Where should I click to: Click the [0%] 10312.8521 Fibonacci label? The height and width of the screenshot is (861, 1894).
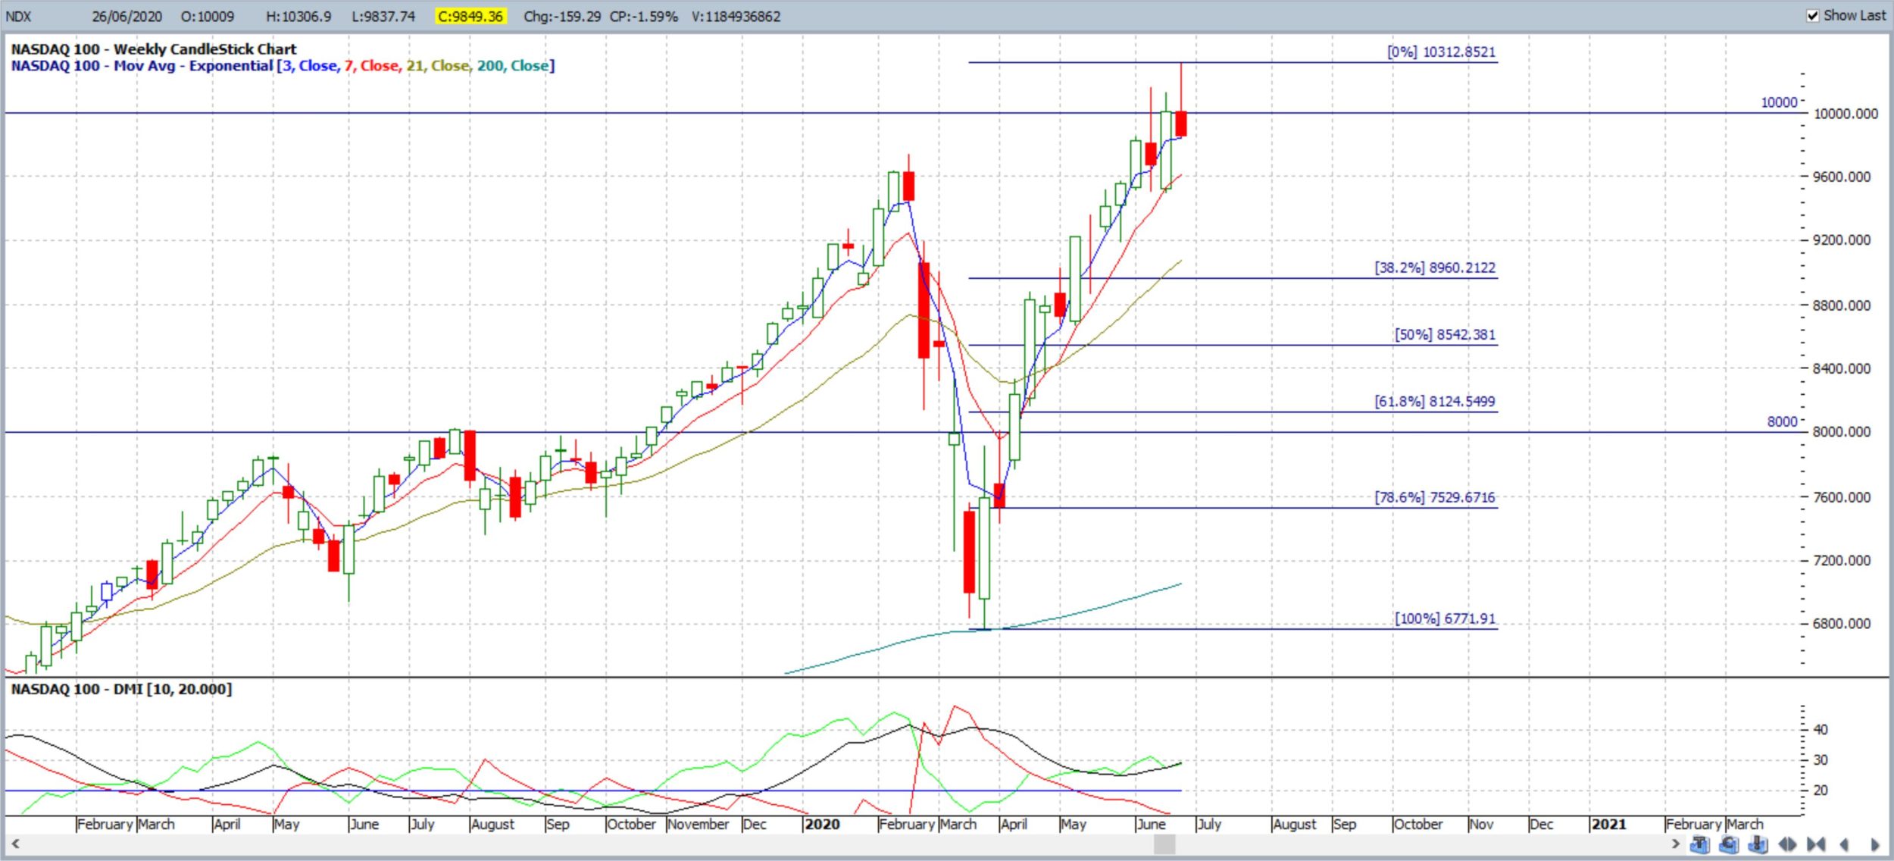tap(1441, 52)
